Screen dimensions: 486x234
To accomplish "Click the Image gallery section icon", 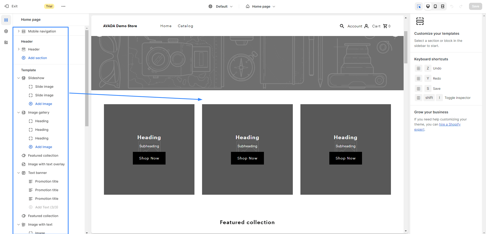I will tap(24, 113).
